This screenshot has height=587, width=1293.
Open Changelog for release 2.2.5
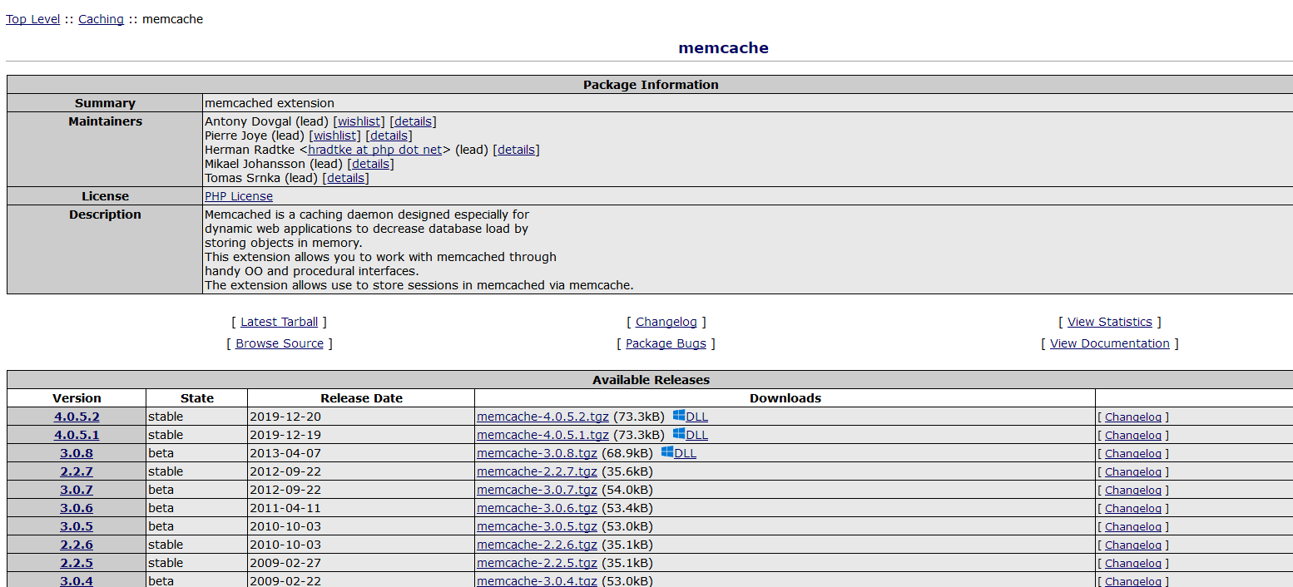pos(1133,564)
